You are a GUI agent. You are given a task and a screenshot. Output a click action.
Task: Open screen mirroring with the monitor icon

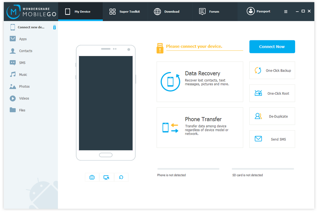coord(106,177)
